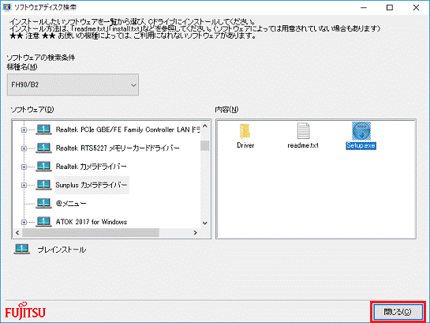Screen dimensions: 430x323
Task: Open the 機種名 FH90/B2 dropdown
Action: pos(73,85)
